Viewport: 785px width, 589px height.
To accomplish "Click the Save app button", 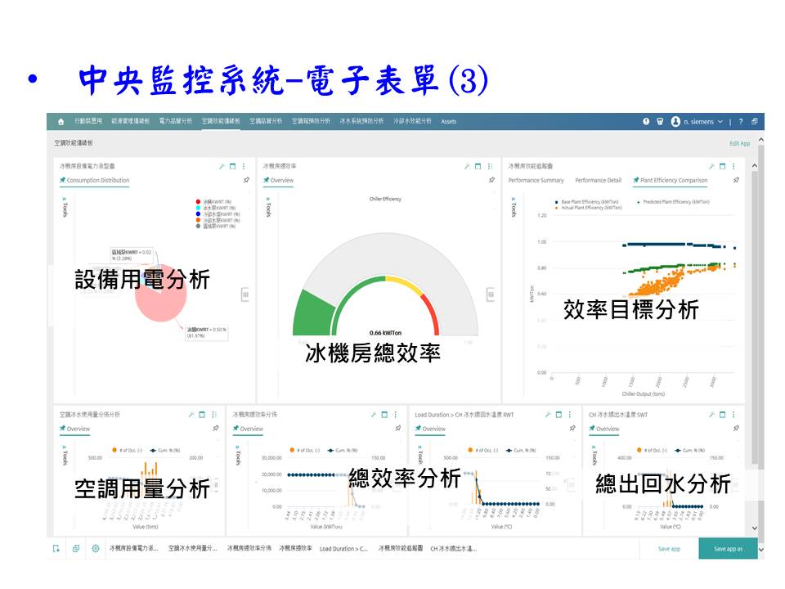I will 669,549.
